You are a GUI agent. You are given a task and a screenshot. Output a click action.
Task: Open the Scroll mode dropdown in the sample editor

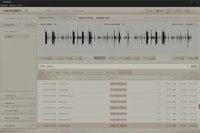(65, 18)
